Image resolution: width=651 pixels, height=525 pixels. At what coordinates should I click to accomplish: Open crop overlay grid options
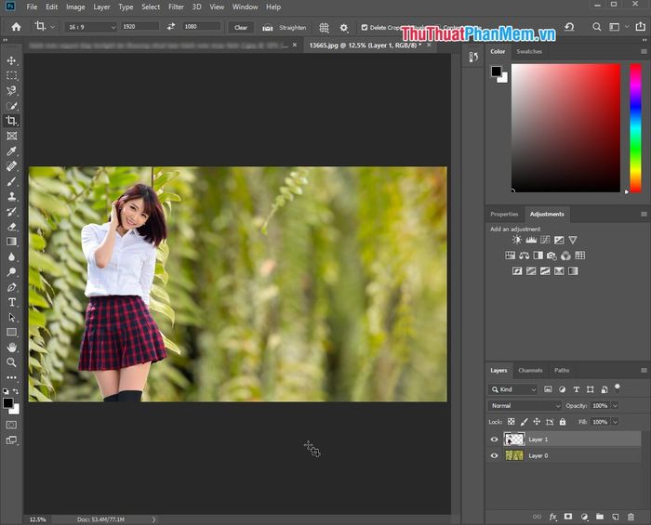coord(324,27)
